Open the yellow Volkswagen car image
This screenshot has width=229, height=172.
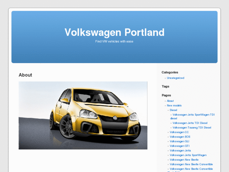(83, 115)
